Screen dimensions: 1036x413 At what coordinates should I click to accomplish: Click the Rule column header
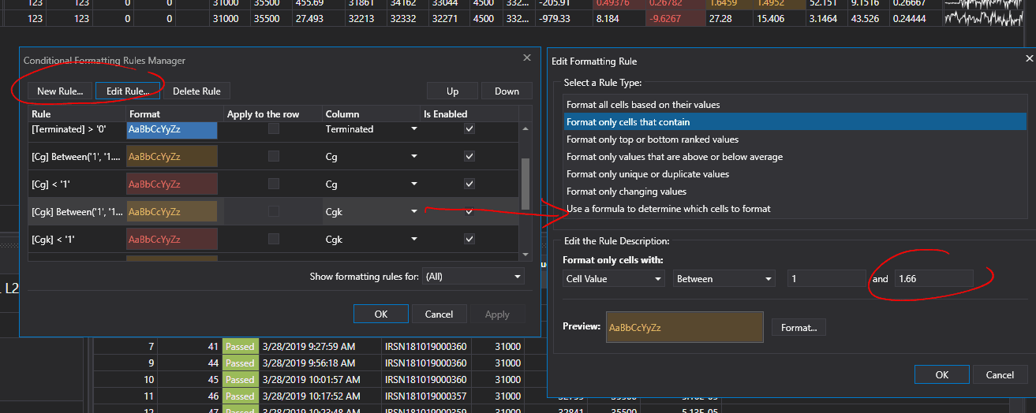click(x=77, y=114)
